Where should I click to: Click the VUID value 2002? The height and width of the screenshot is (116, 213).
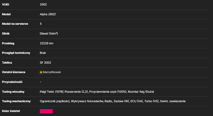click(x=43, y=5)
